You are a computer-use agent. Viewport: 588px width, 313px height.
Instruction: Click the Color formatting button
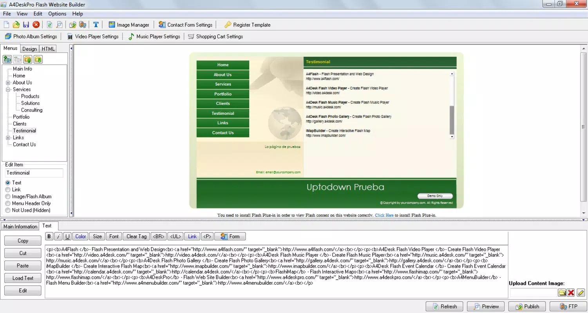(81, 236)
